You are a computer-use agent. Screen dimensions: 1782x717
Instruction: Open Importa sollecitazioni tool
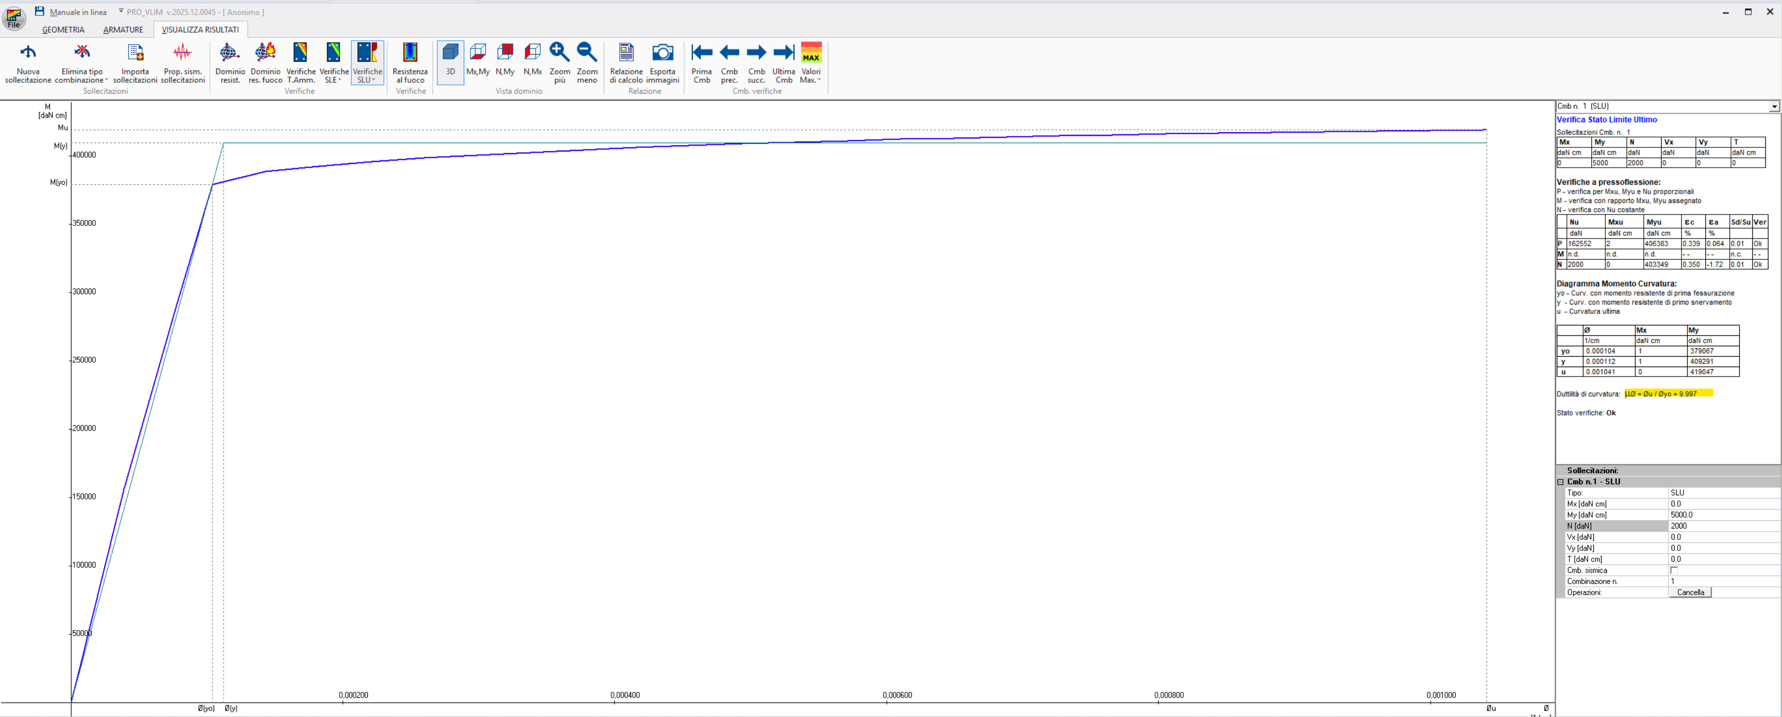click(135, 53)
